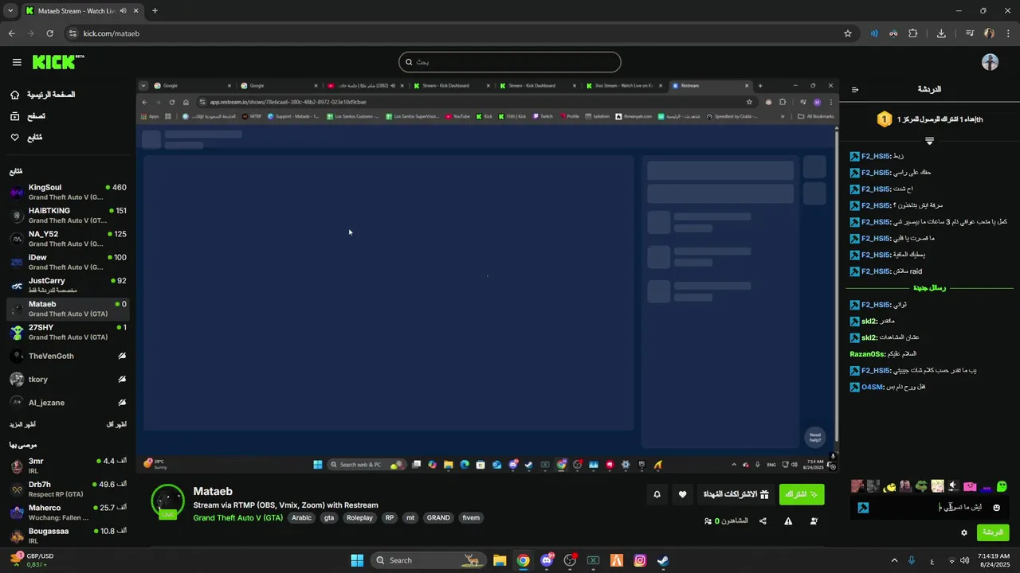Image resolution: width=1020 pixels, height=573 pixels.
Task: Open recommended channel Bougassaa
Action: [68, 536]
